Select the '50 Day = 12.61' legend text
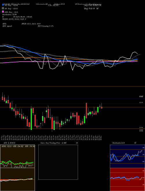This screenshot has height=191, width=145. click(11, 9)
